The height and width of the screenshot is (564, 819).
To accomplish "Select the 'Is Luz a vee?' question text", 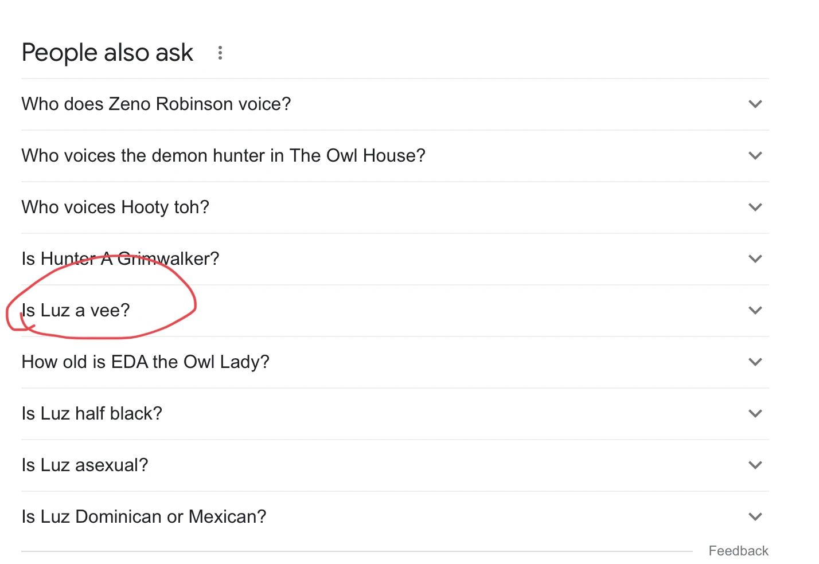I will tap(75, 310).
